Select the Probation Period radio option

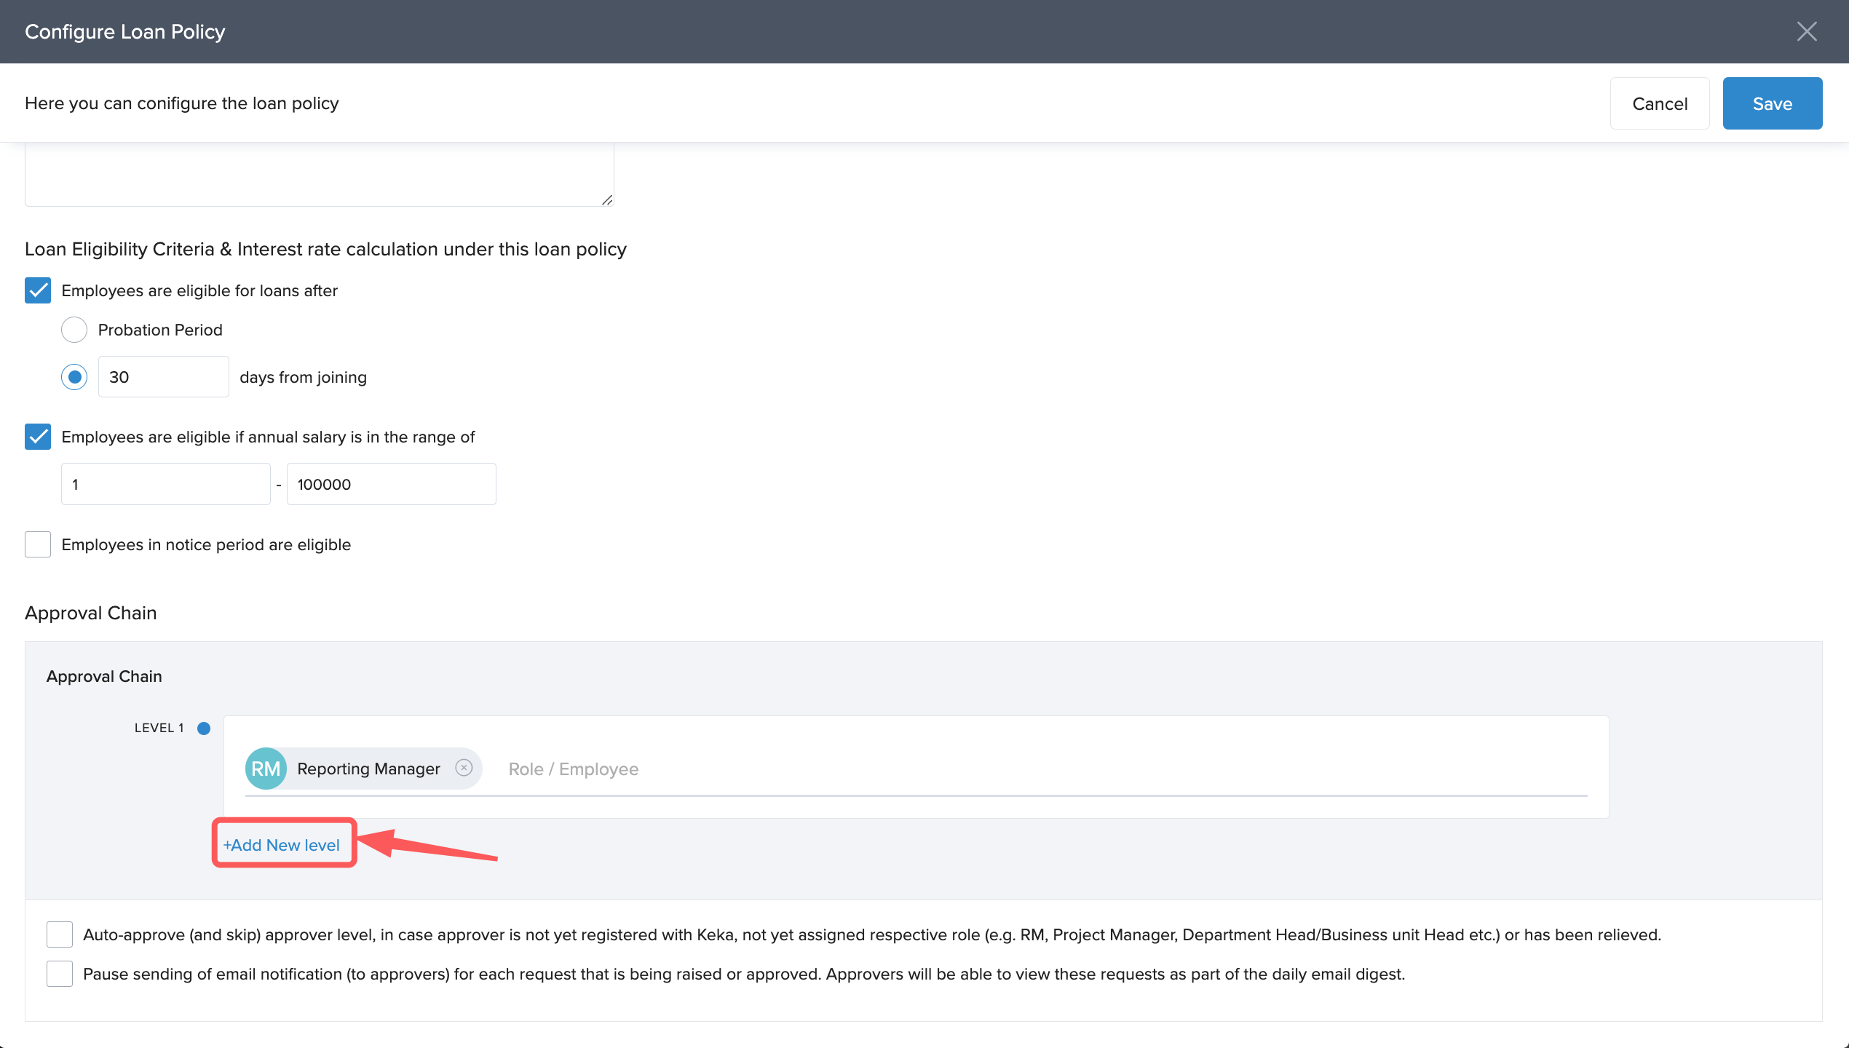pyautogui.click(x=74, y=330)
